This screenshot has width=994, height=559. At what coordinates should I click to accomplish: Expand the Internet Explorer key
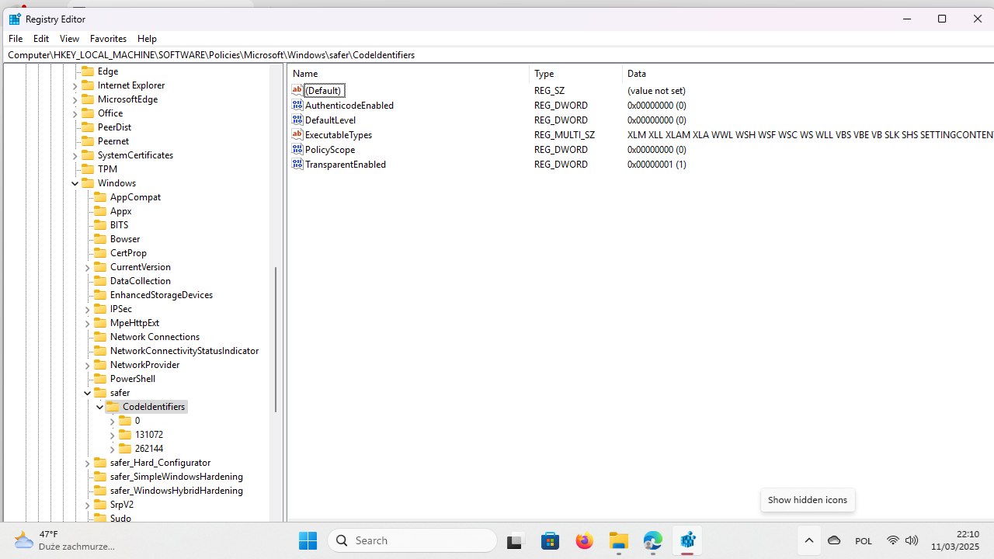75,85
